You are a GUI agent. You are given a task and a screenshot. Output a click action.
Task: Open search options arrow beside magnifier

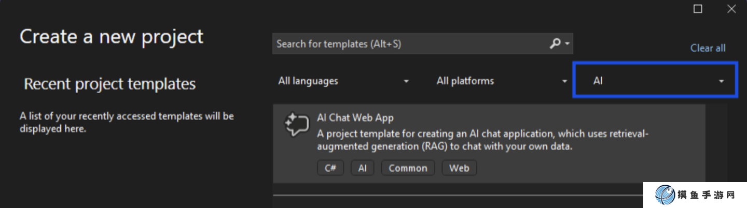567,44
